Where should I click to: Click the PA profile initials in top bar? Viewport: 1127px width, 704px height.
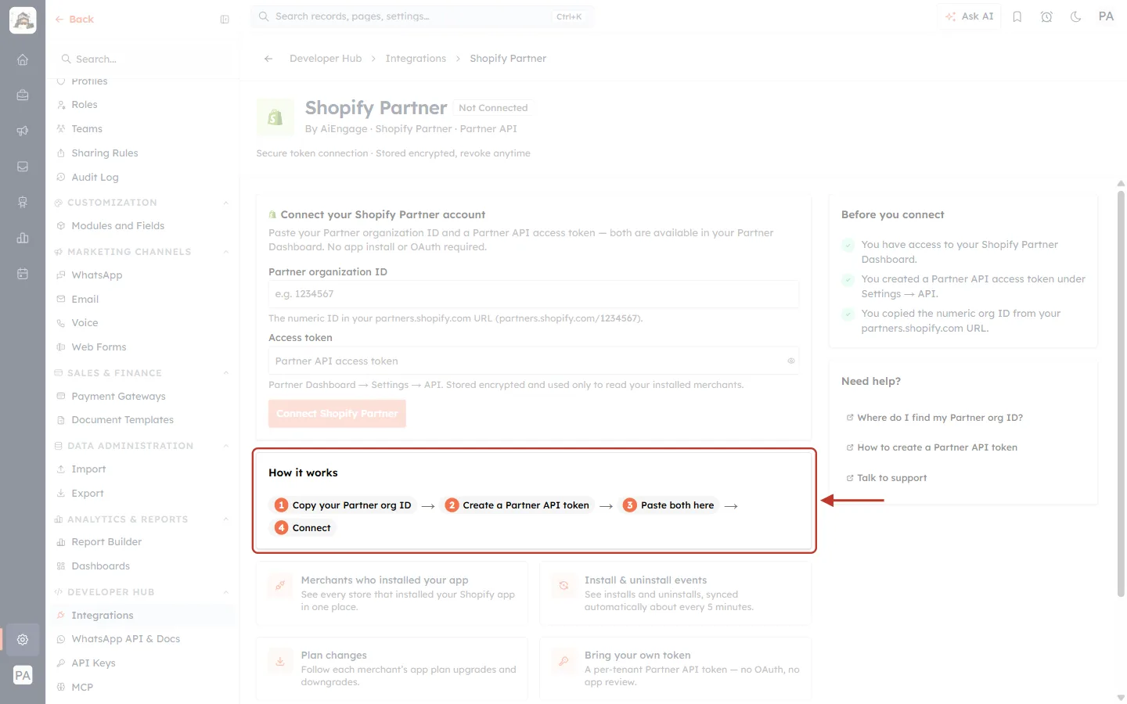coord(1106,16)
